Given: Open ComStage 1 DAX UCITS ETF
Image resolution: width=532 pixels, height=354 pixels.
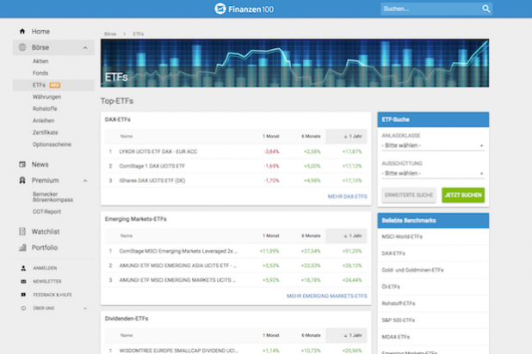Looking at the screenshot, I should click(x=236, y=166).
